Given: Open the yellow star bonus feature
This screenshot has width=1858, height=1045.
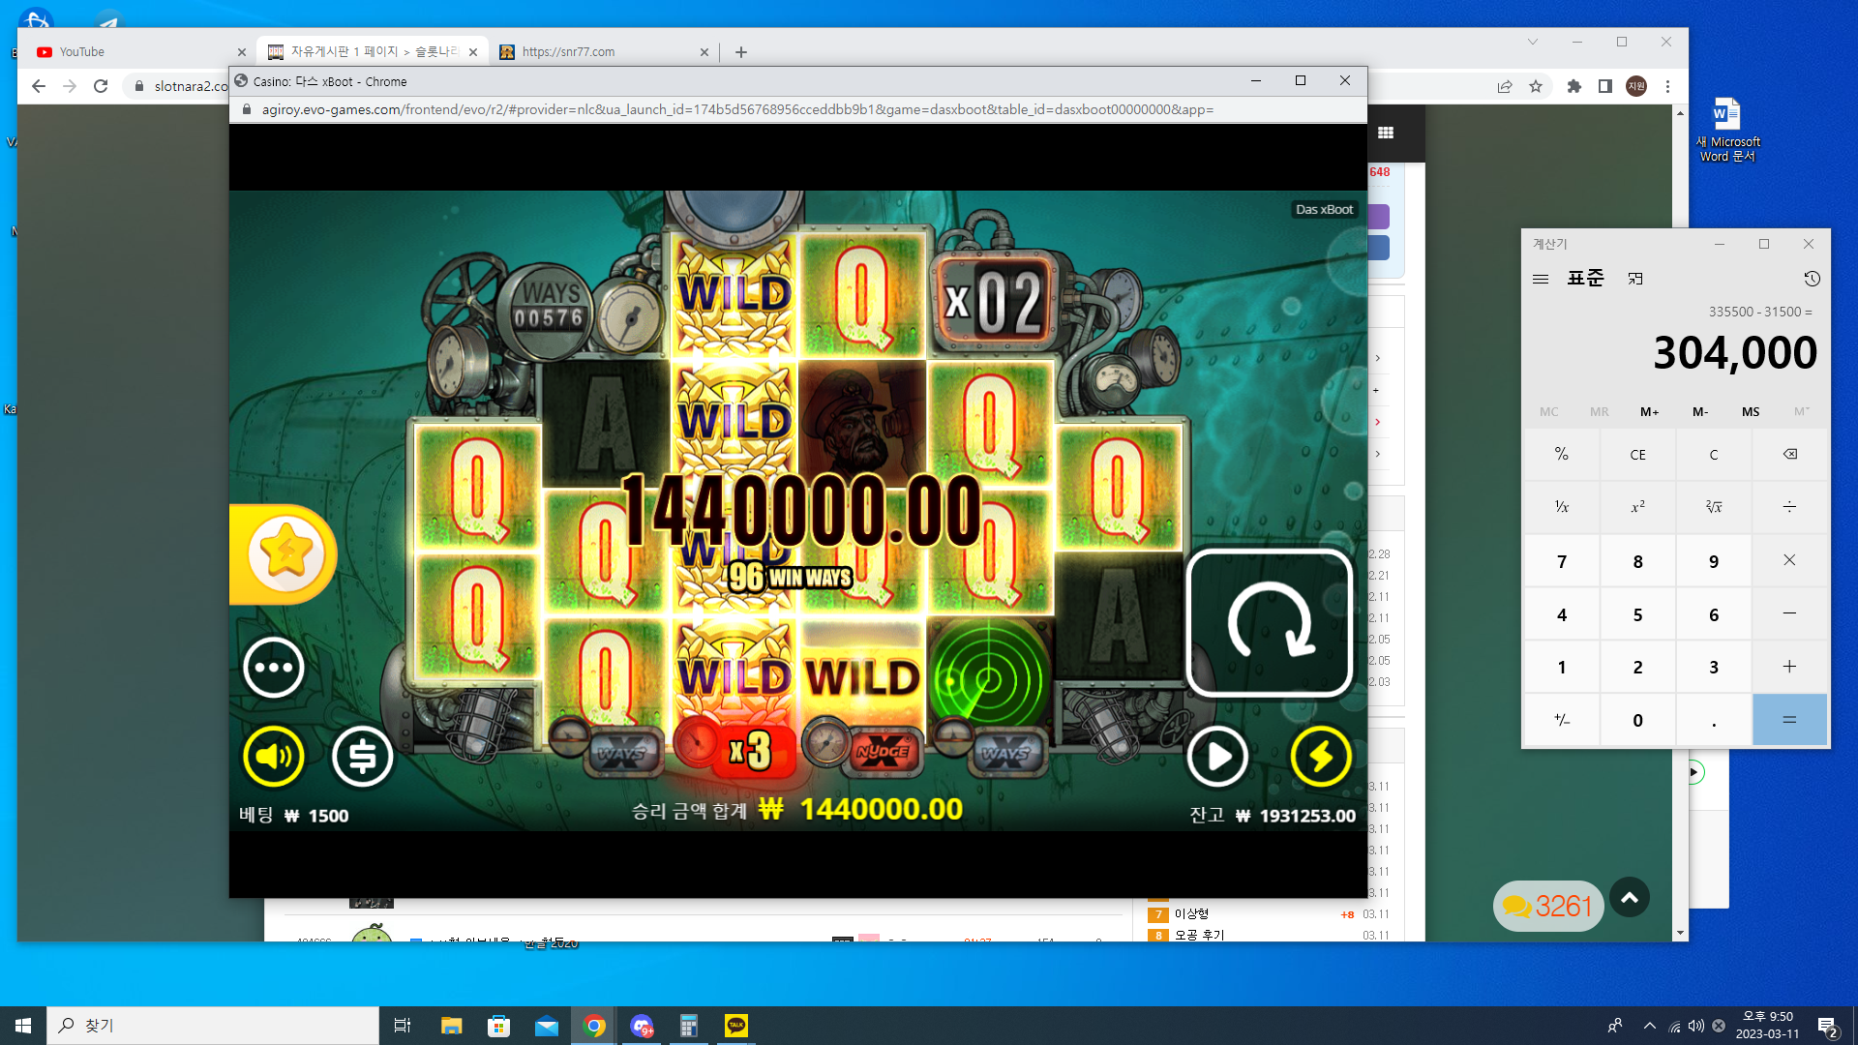Looking at the screenshot, I should point(285,554).
